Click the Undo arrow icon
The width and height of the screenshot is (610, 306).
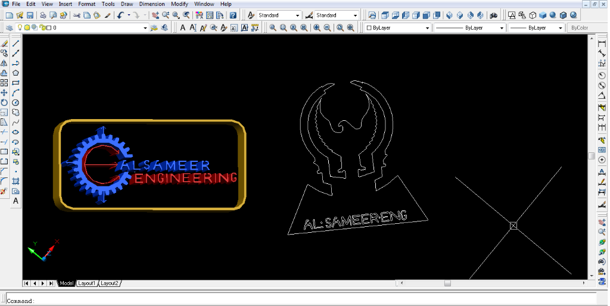click(x=121, y=15)
